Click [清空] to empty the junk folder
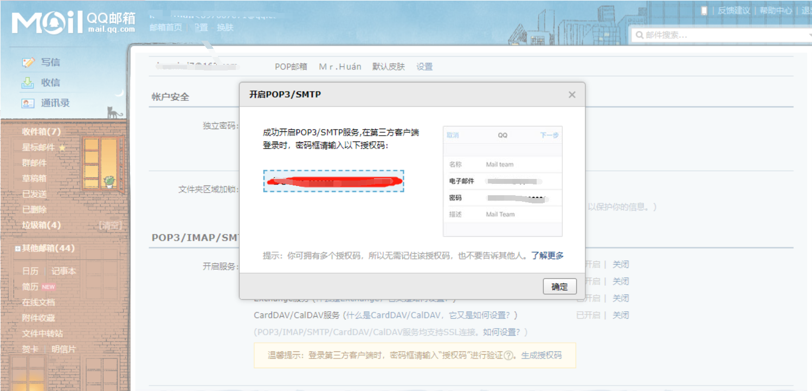 pyautogui.click(x=110, y=225)
